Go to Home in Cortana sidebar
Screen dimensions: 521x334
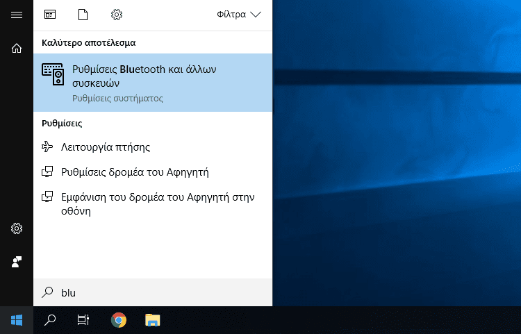17,48
